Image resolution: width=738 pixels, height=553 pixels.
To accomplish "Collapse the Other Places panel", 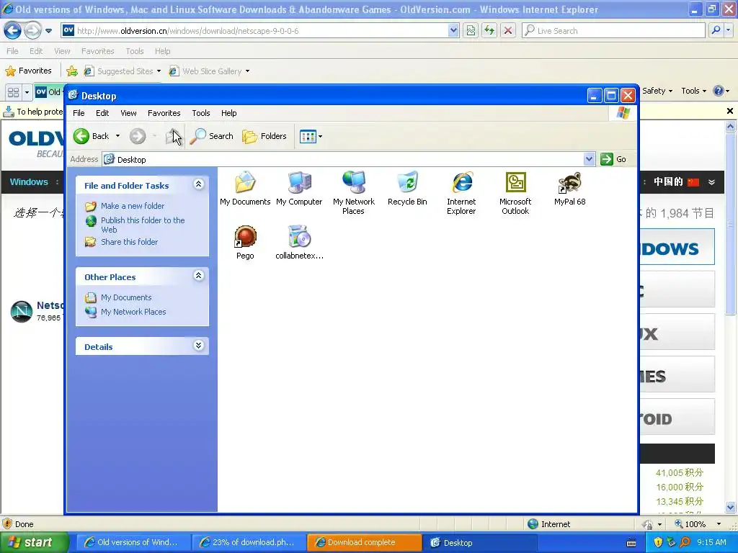I will (x=199, y=276).
